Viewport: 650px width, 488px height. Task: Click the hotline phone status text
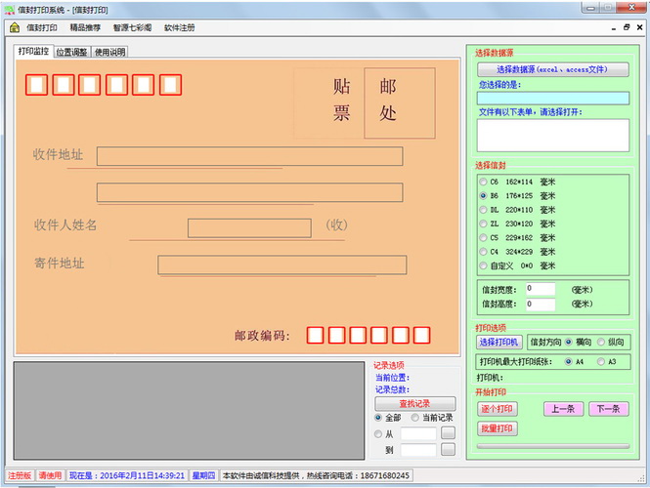point(316,475)
